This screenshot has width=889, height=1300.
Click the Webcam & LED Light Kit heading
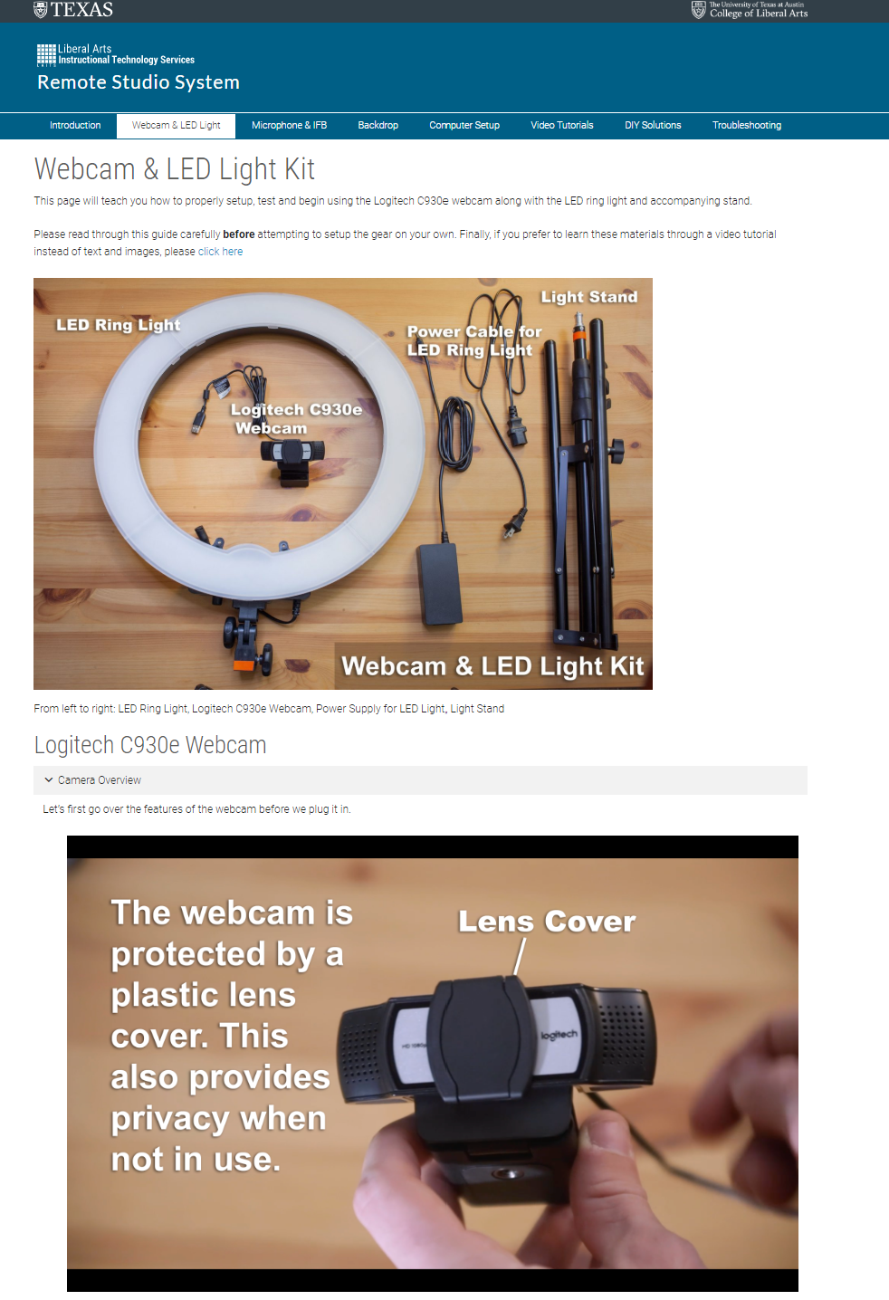point(175,169)
